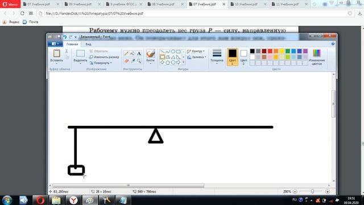This screenshot has height=205, width=364.
Task: Open Windows Start button
Action: click(7, 200)
